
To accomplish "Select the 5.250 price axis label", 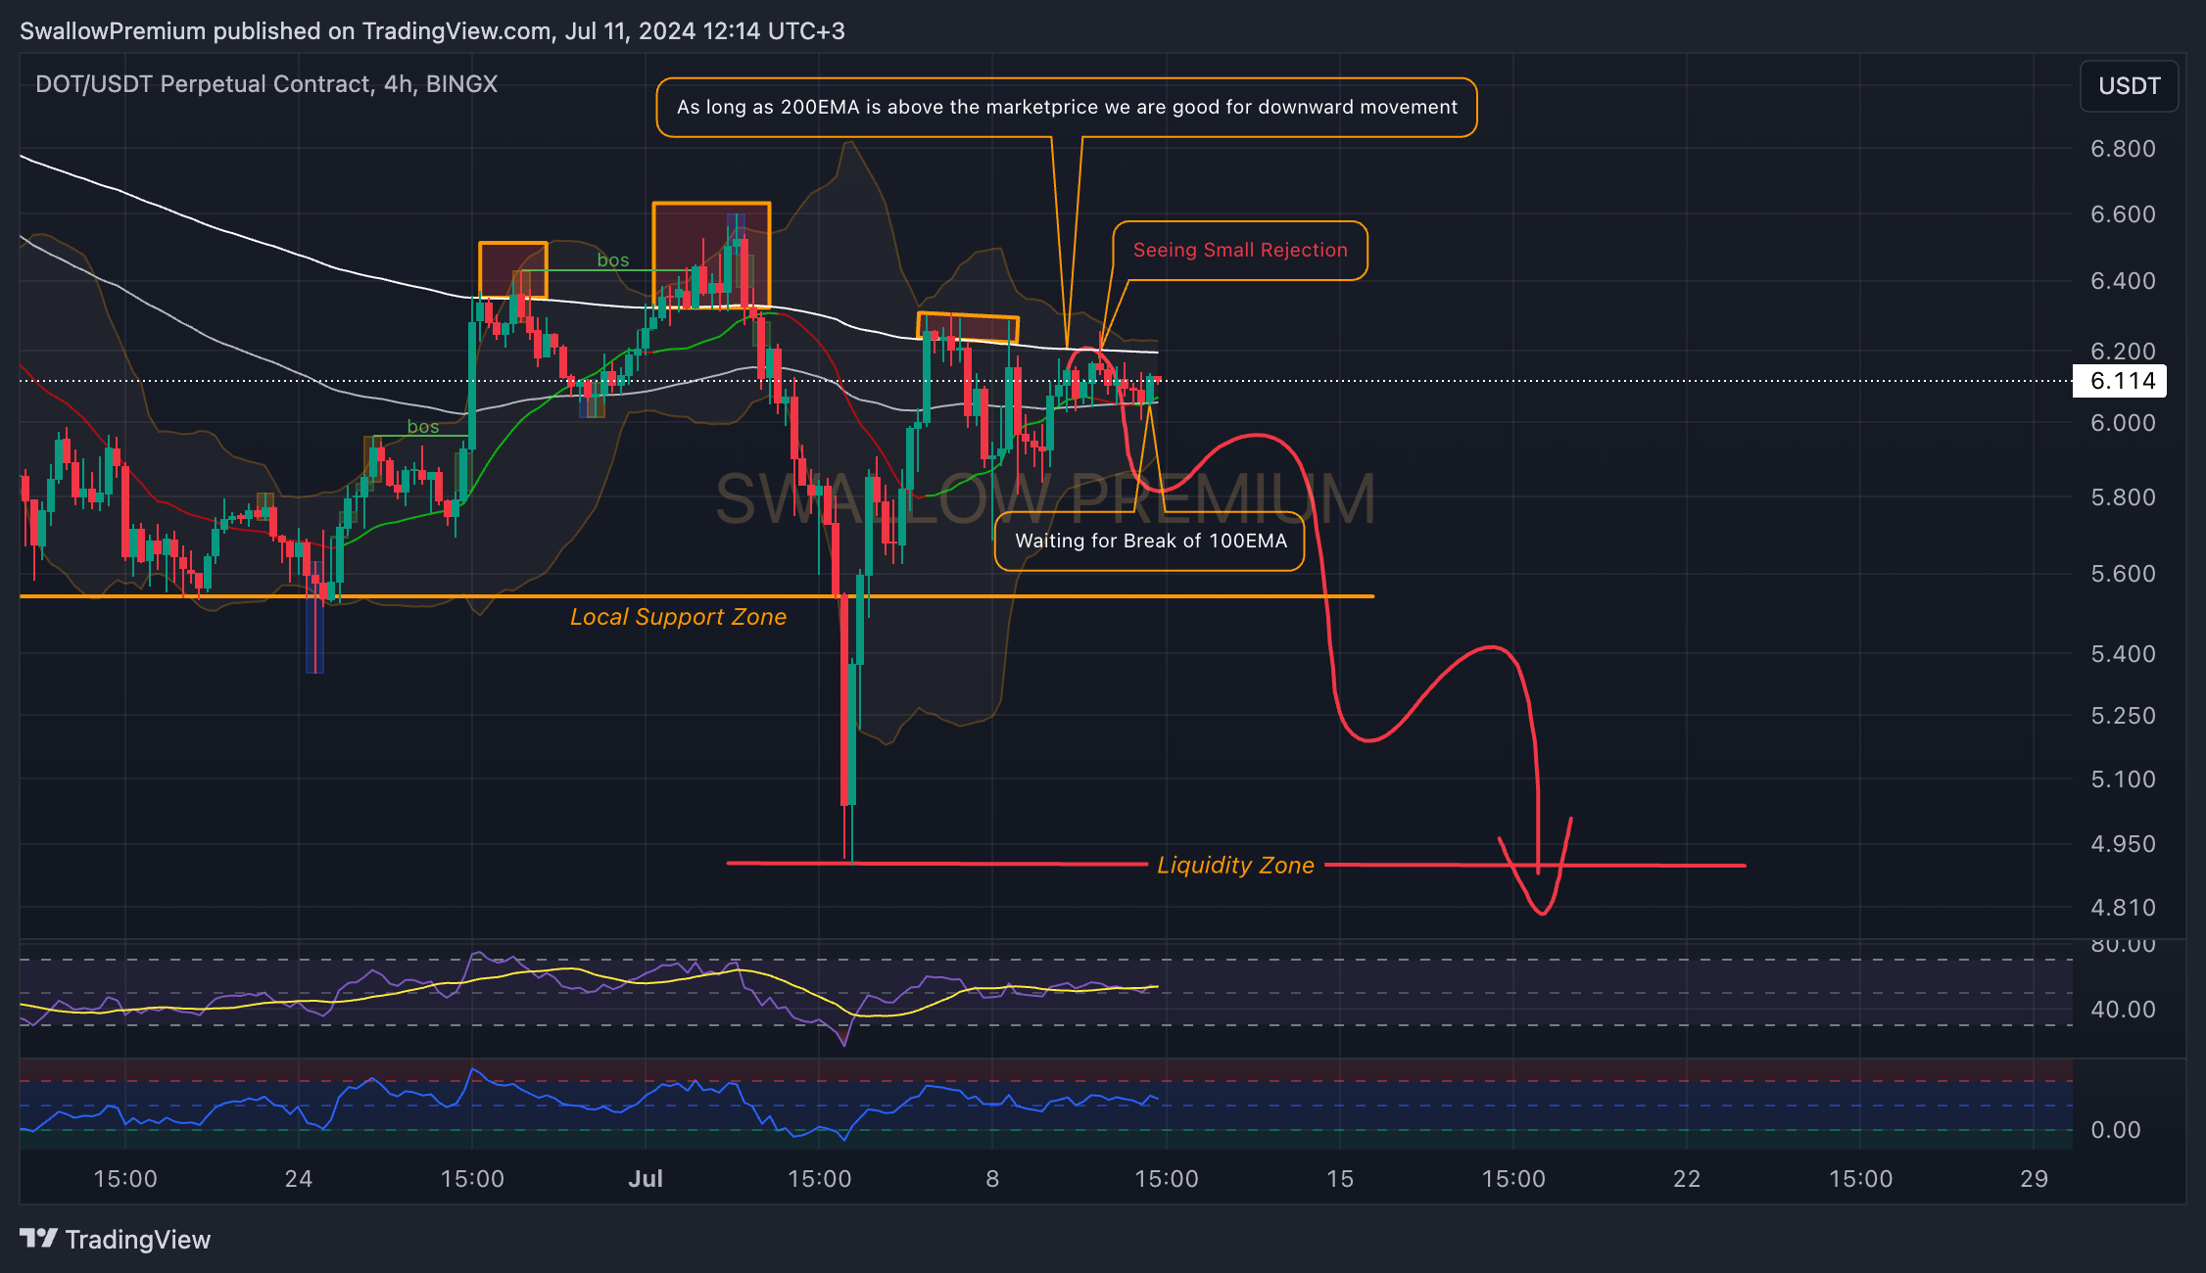I will (x=2123, y=716).
